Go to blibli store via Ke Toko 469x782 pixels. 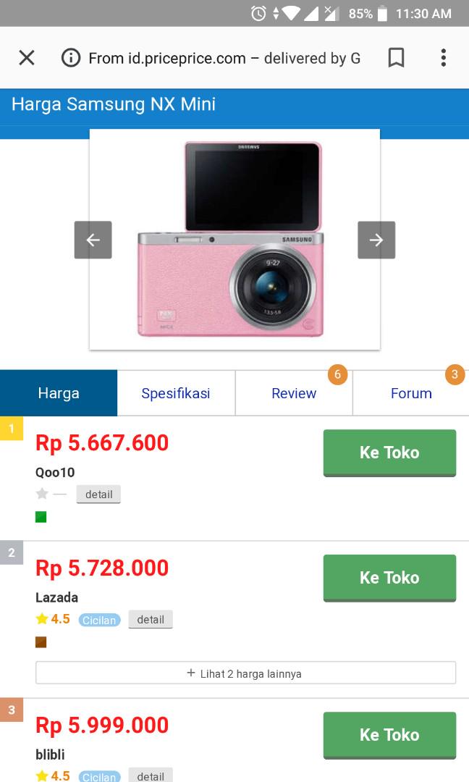[389, 735]
